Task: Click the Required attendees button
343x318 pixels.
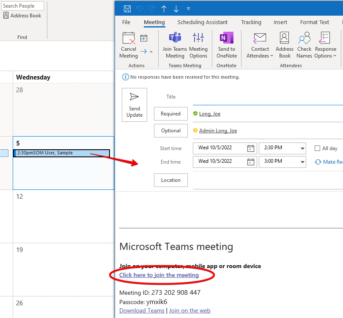Action: coord(171,114)
